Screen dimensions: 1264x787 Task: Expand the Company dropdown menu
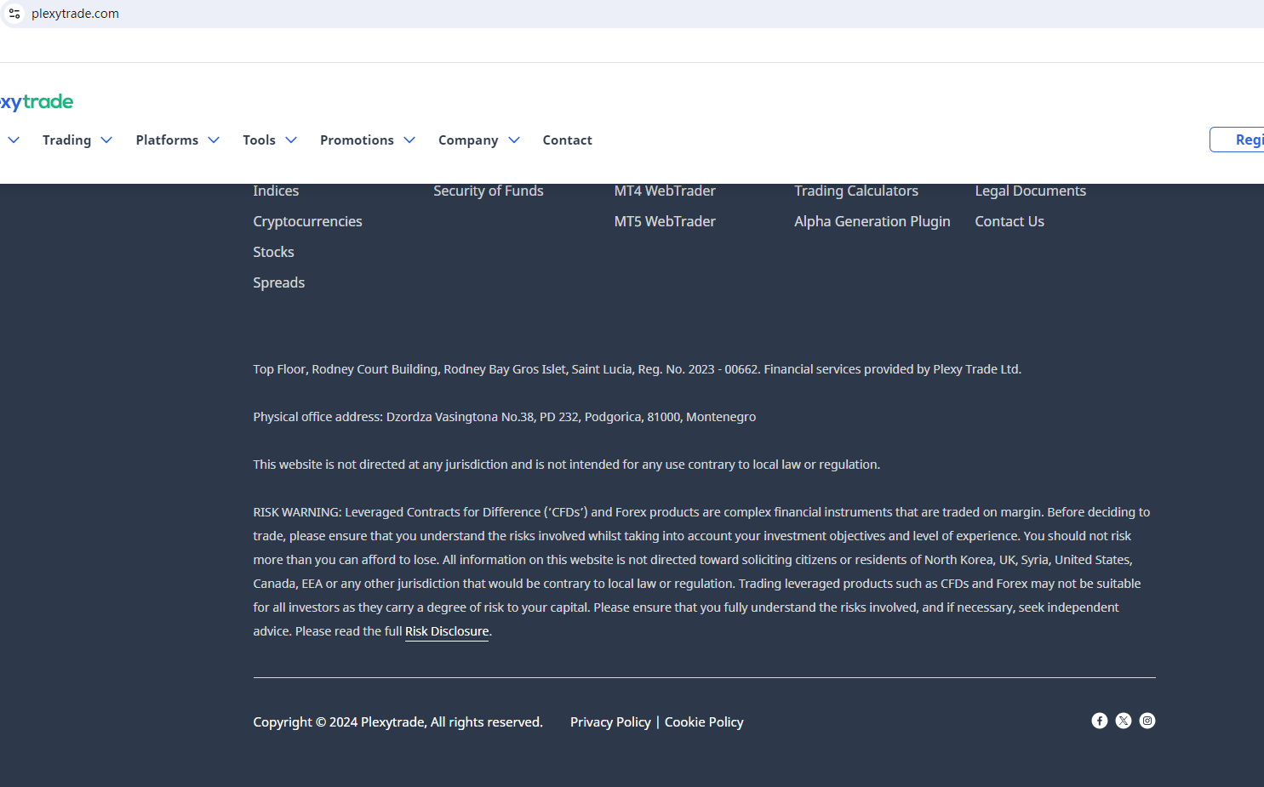pos(479,140)
